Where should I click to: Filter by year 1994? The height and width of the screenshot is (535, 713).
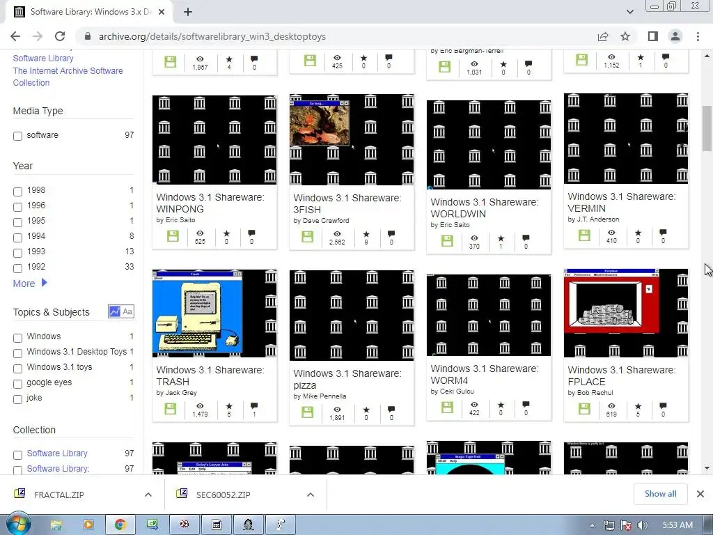[17, 238]
